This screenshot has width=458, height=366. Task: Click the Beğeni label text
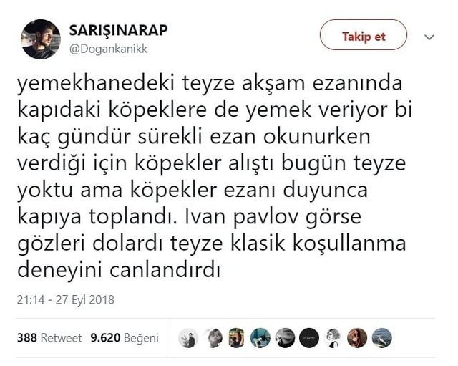pyautogui.click(x=141, y=338)
